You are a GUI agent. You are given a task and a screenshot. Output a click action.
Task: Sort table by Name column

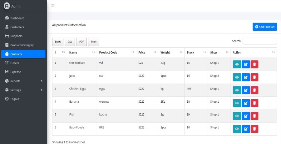pos(82,53)
